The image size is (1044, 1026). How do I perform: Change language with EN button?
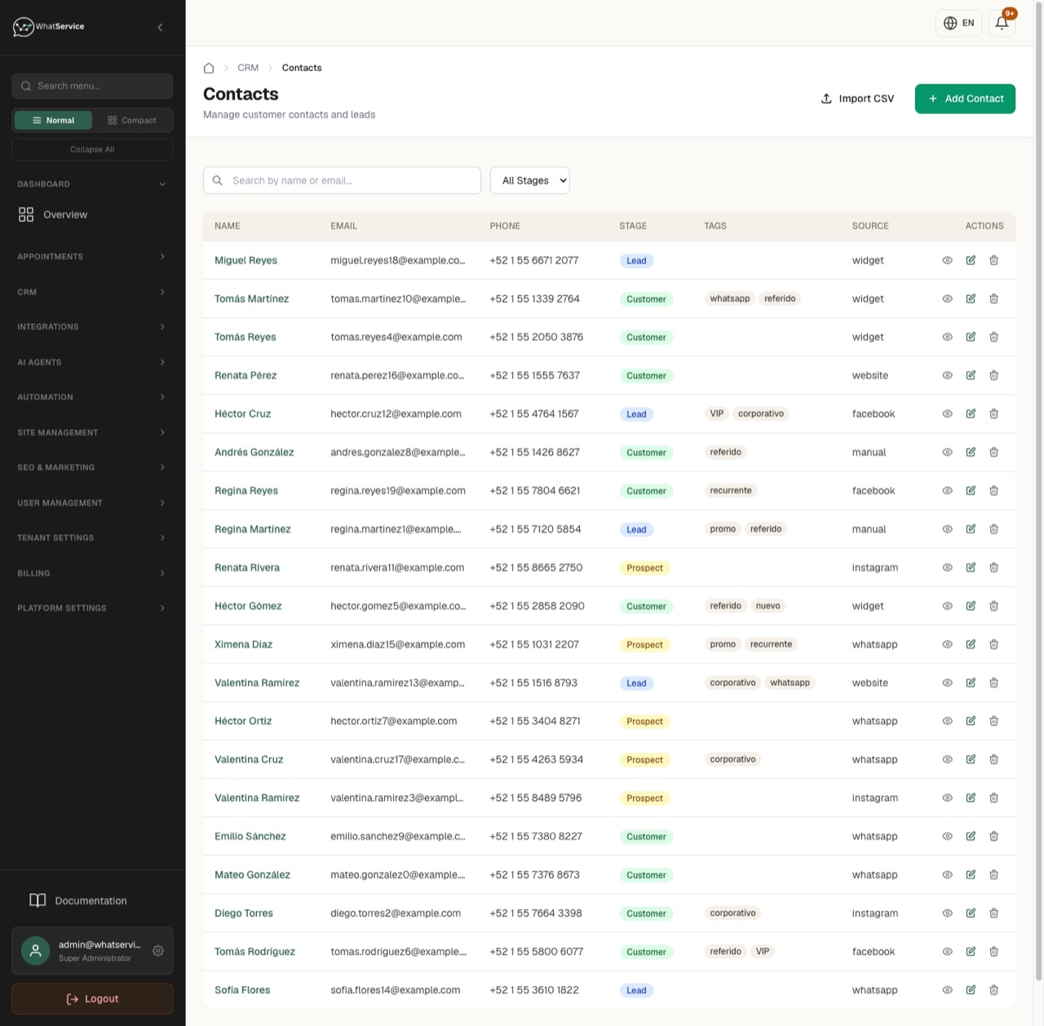[x=958, y=23]
